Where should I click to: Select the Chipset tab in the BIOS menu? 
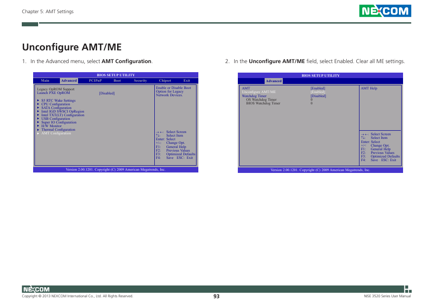point(165,81)
